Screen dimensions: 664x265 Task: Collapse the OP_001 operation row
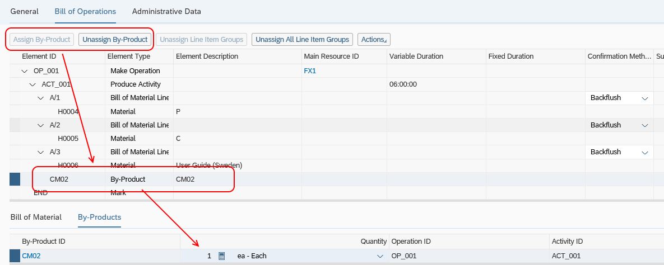coord(25,71)
